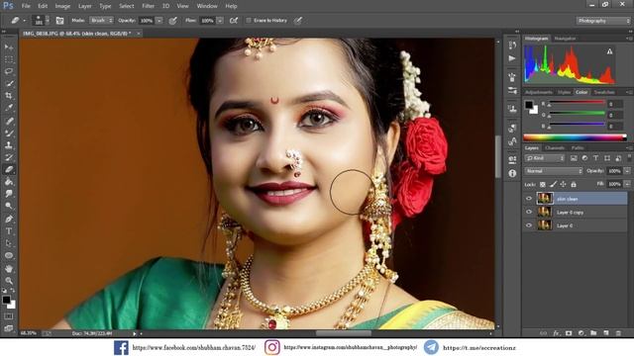Open the layer Kind filter dropdown
The image size is (634, 356).
545,158
